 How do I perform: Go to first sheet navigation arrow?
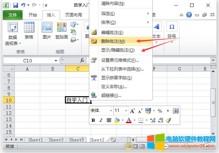coord(6,140)
